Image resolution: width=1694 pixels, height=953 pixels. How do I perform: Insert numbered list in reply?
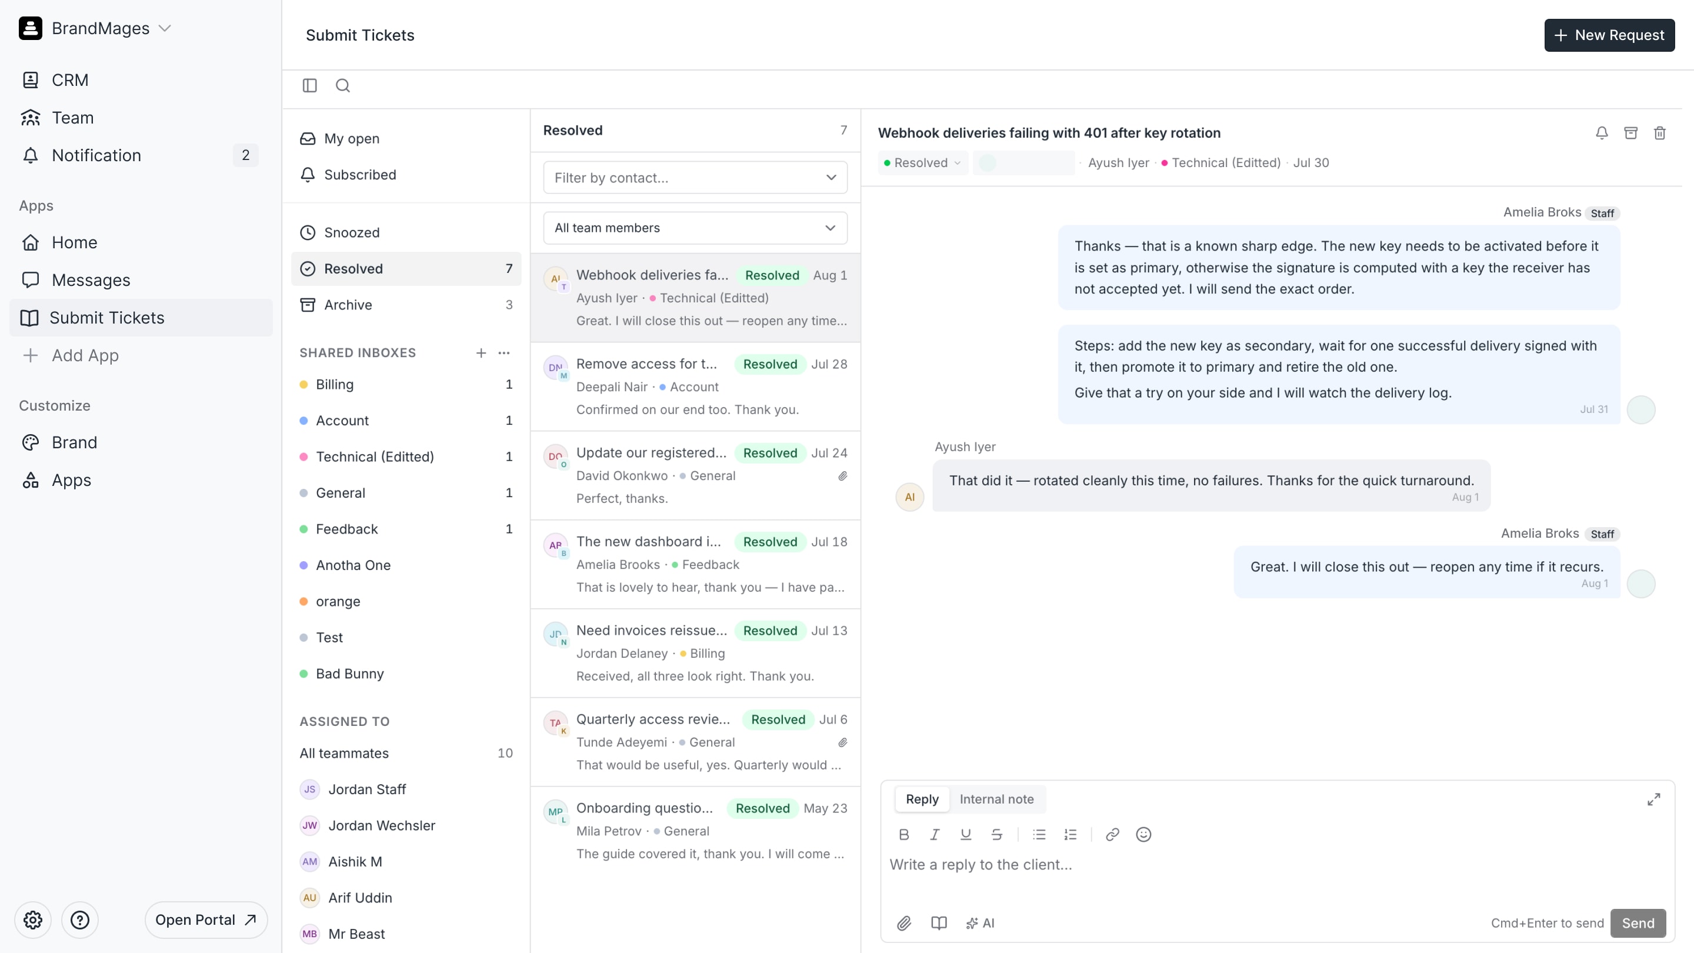coord(1070,835)
